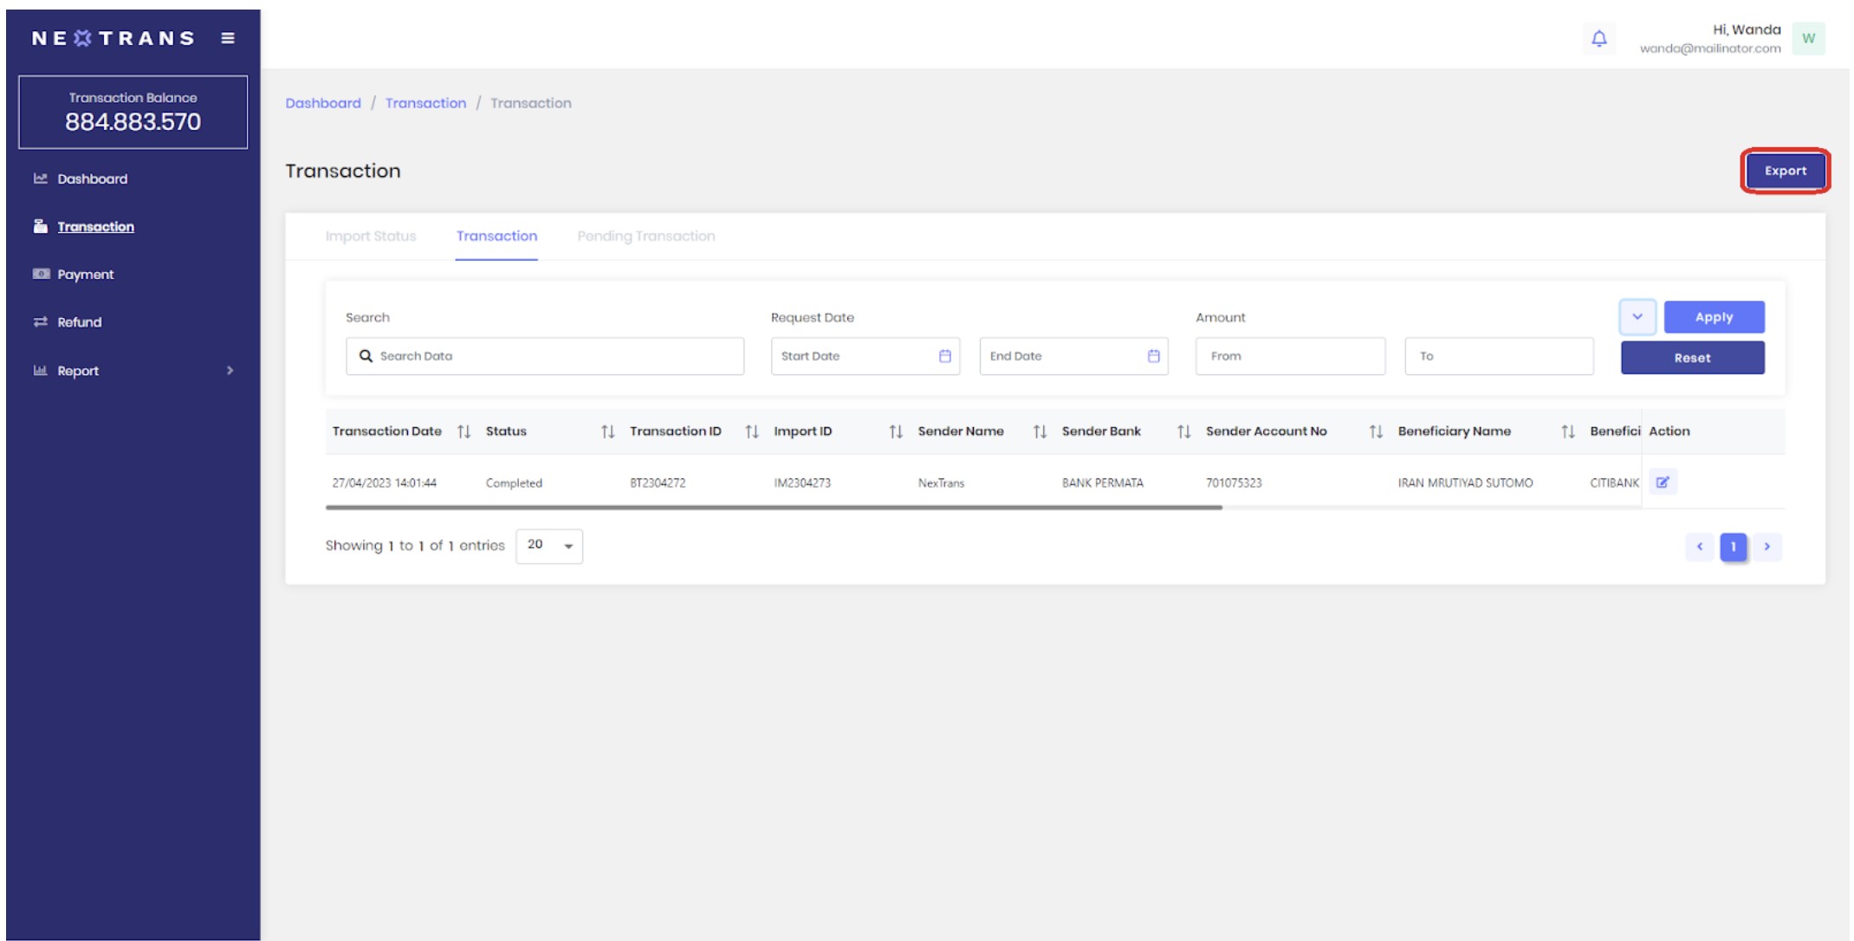Viewport: 1854px width, 941px height.
Task: Expand more filters chevron beside Apply
Action: click(1637, 317)
